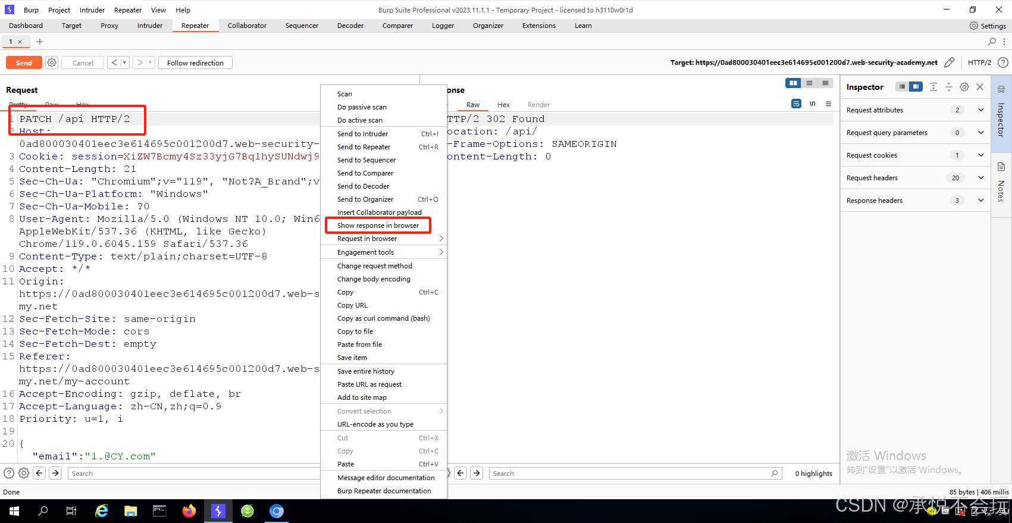Switch to the Proxy tab
The height and width of the screenshot is (523, 1012).
pos(109,26)
